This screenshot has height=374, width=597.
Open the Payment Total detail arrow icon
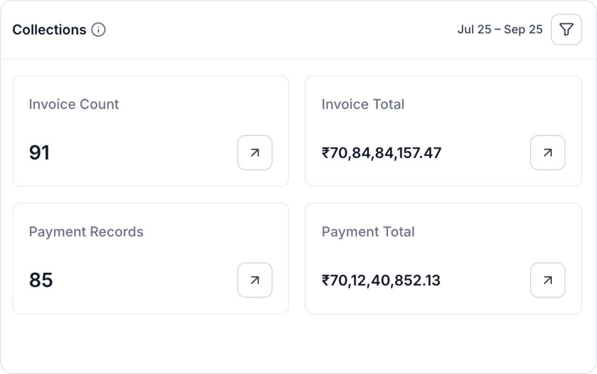(548, 280)
